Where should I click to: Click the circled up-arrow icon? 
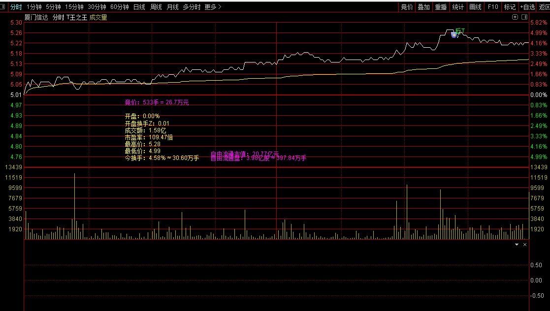coord(515,17)
